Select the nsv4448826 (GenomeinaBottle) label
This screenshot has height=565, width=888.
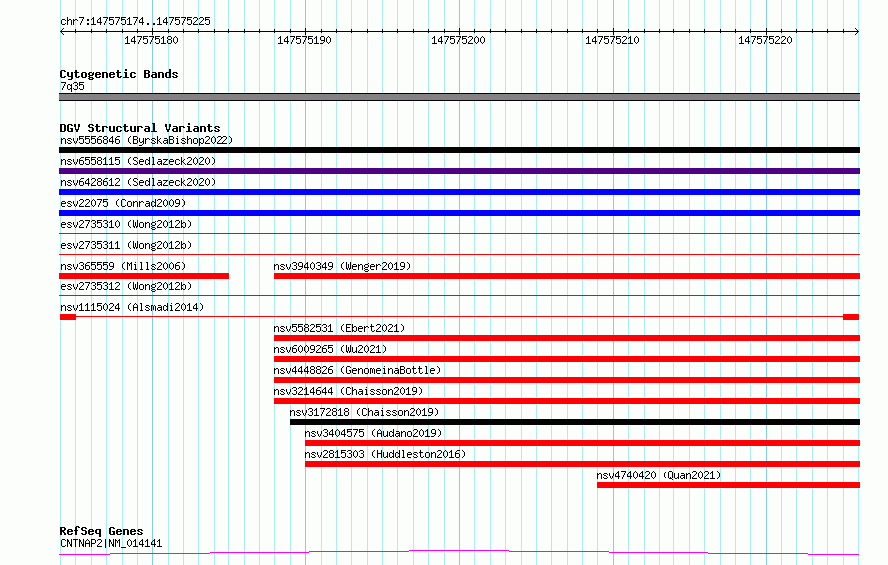tap(357, 370)
